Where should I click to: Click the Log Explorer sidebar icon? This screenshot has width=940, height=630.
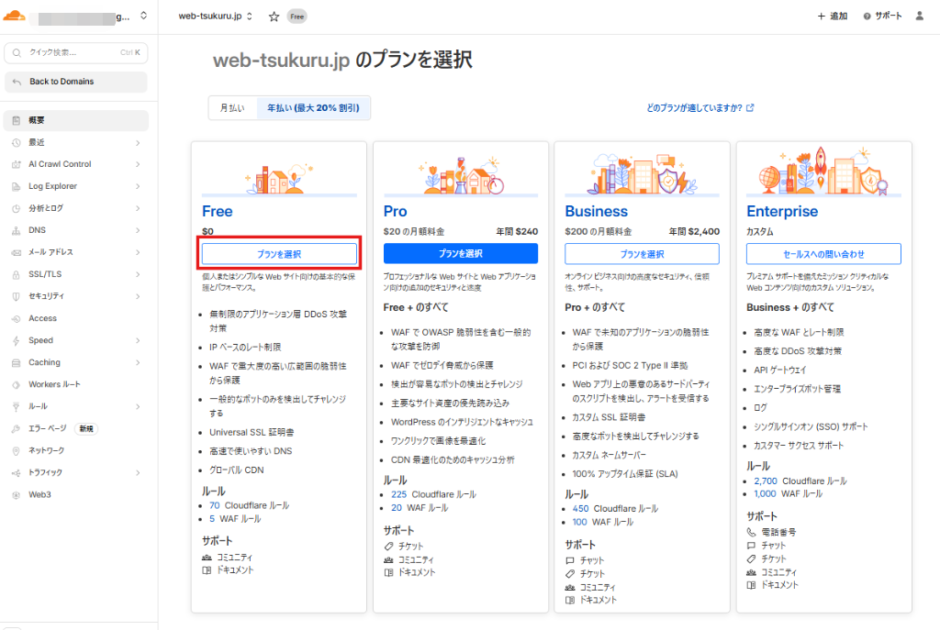coord(17,186)
